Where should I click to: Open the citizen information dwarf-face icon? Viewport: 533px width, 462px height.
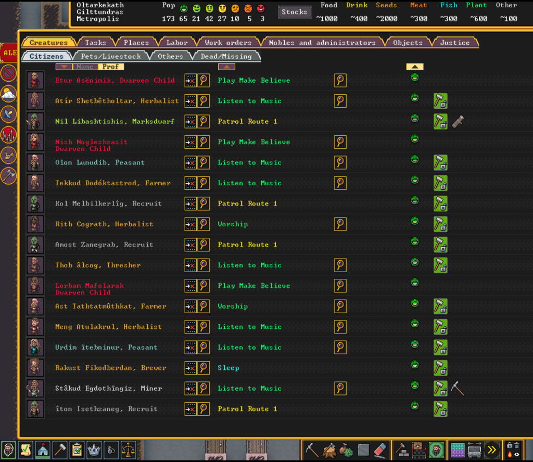[x=8, y=450]
